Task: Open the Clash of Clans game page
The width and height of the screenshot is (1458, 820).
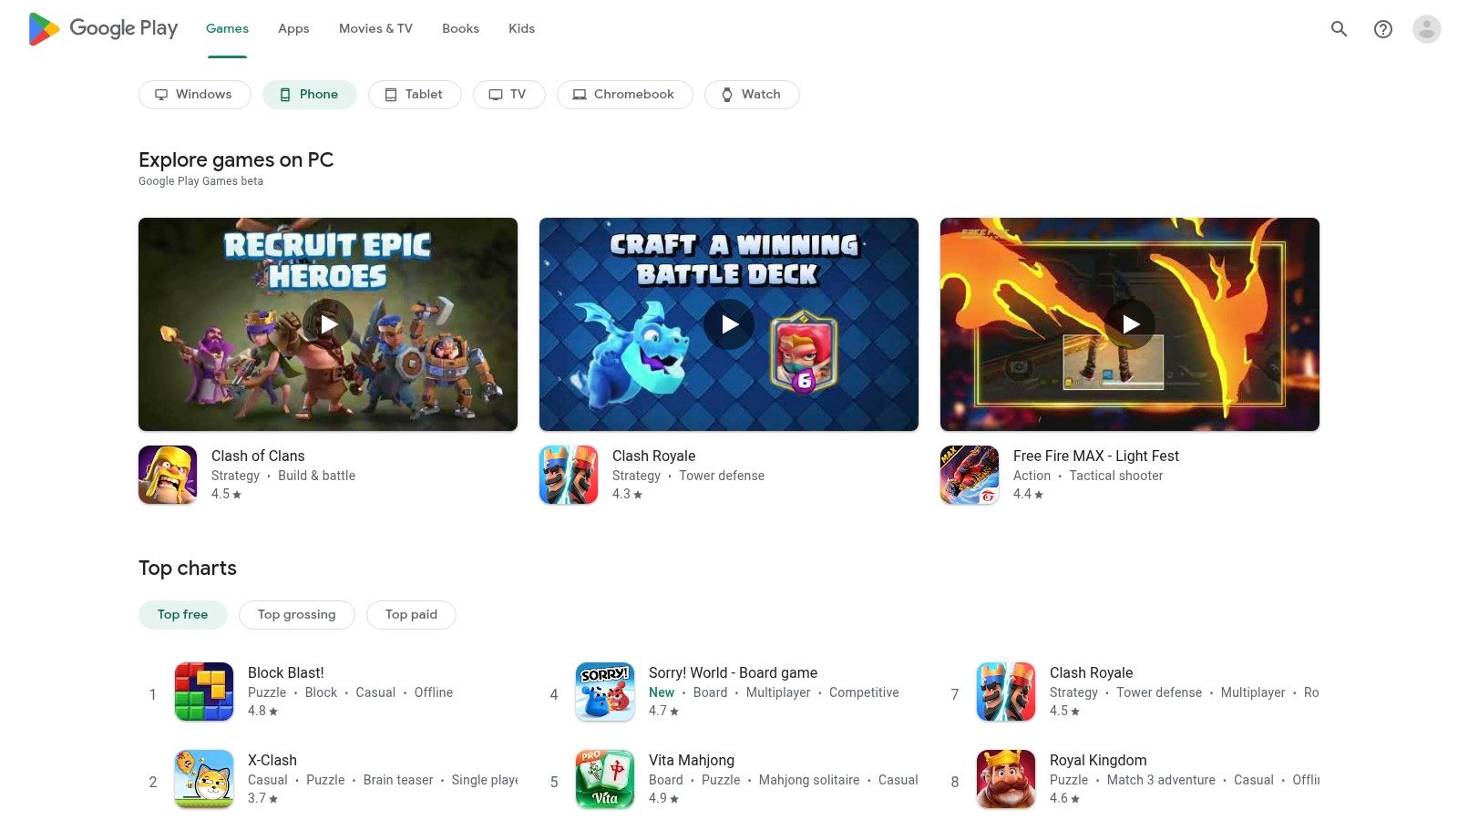Action: [x=258, y=456]
